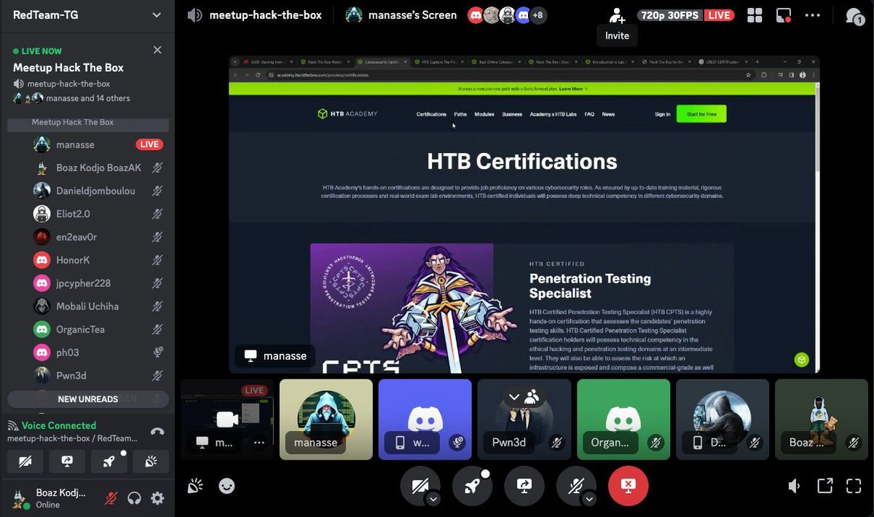Toggle deafen headphones icon in user panel
Image resolution: width=874 pixels, height=517 pixels.
134,499
